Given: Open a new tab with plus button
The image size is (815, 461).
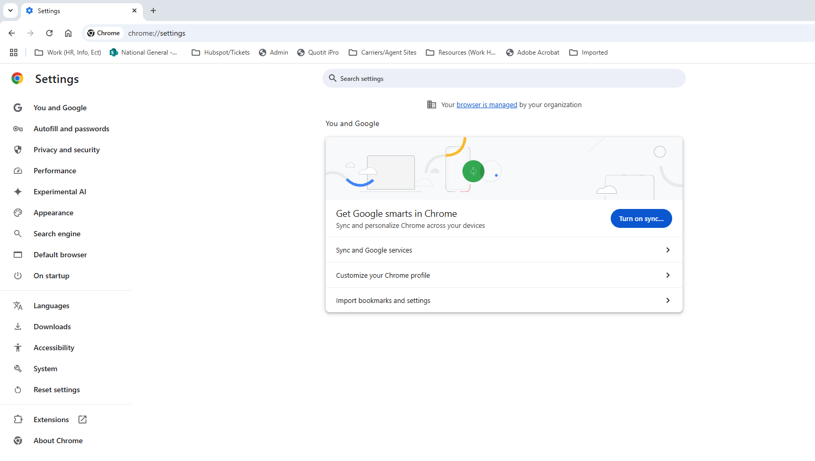Looking at the screenshot, I should click(153, 11).
